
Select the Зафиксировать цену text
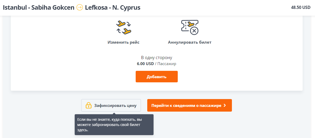[115, 106]
